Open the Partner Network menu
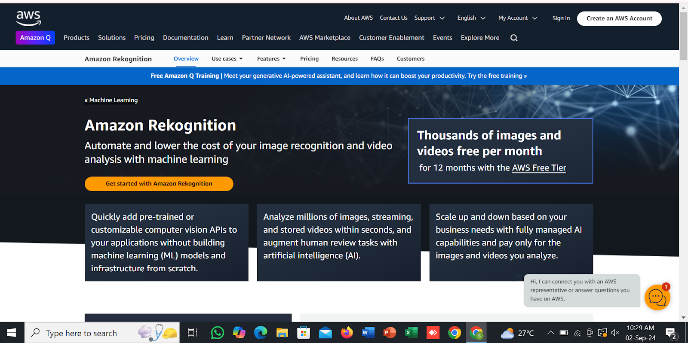 coord(266,38)
